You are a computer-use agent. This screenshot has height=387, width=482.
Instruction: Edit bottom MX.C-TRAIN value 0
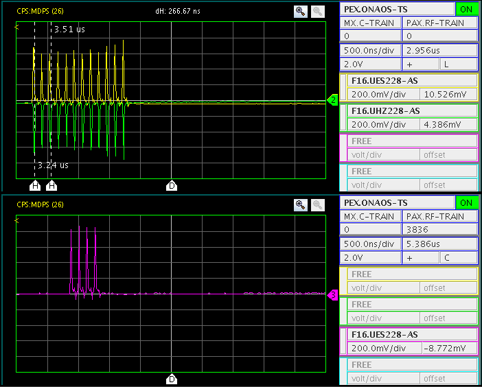point(371,229)
